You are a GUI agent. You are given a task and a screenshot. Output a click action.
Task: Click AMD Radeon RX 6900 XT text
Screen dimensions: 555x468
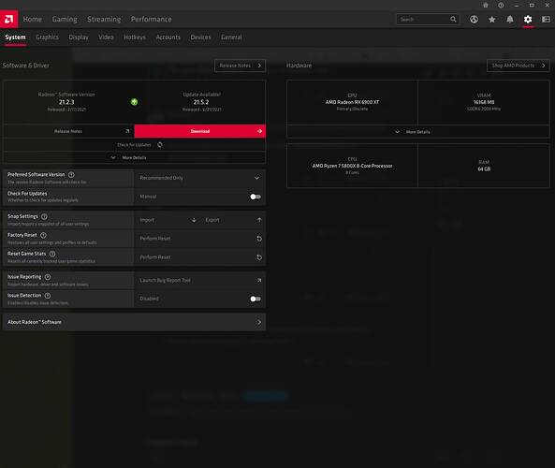coord(352,102)
